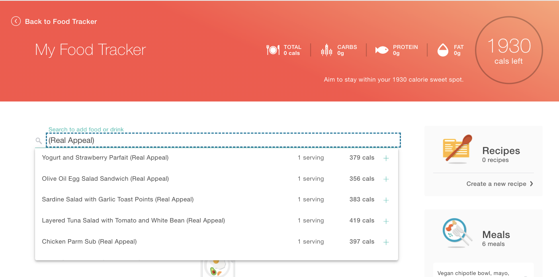Click the search magnifier icon

(x=39, y=140)
